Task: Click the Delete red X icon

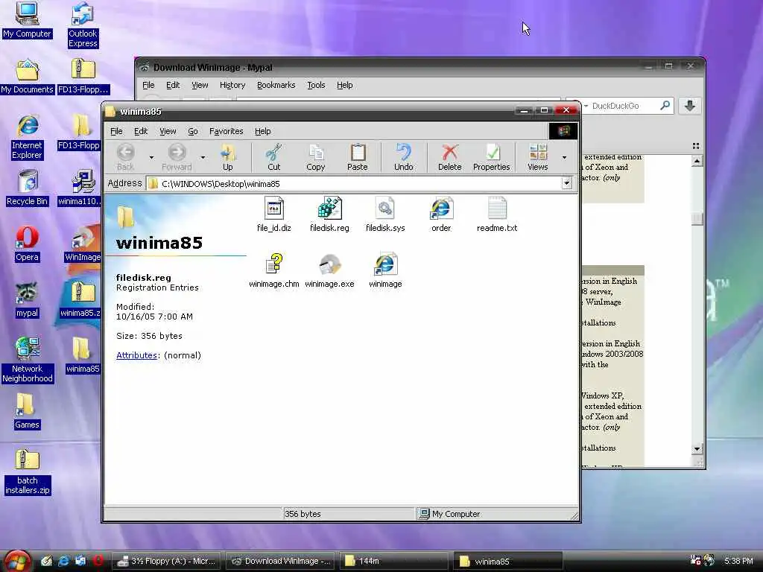Action: (449, 157)
